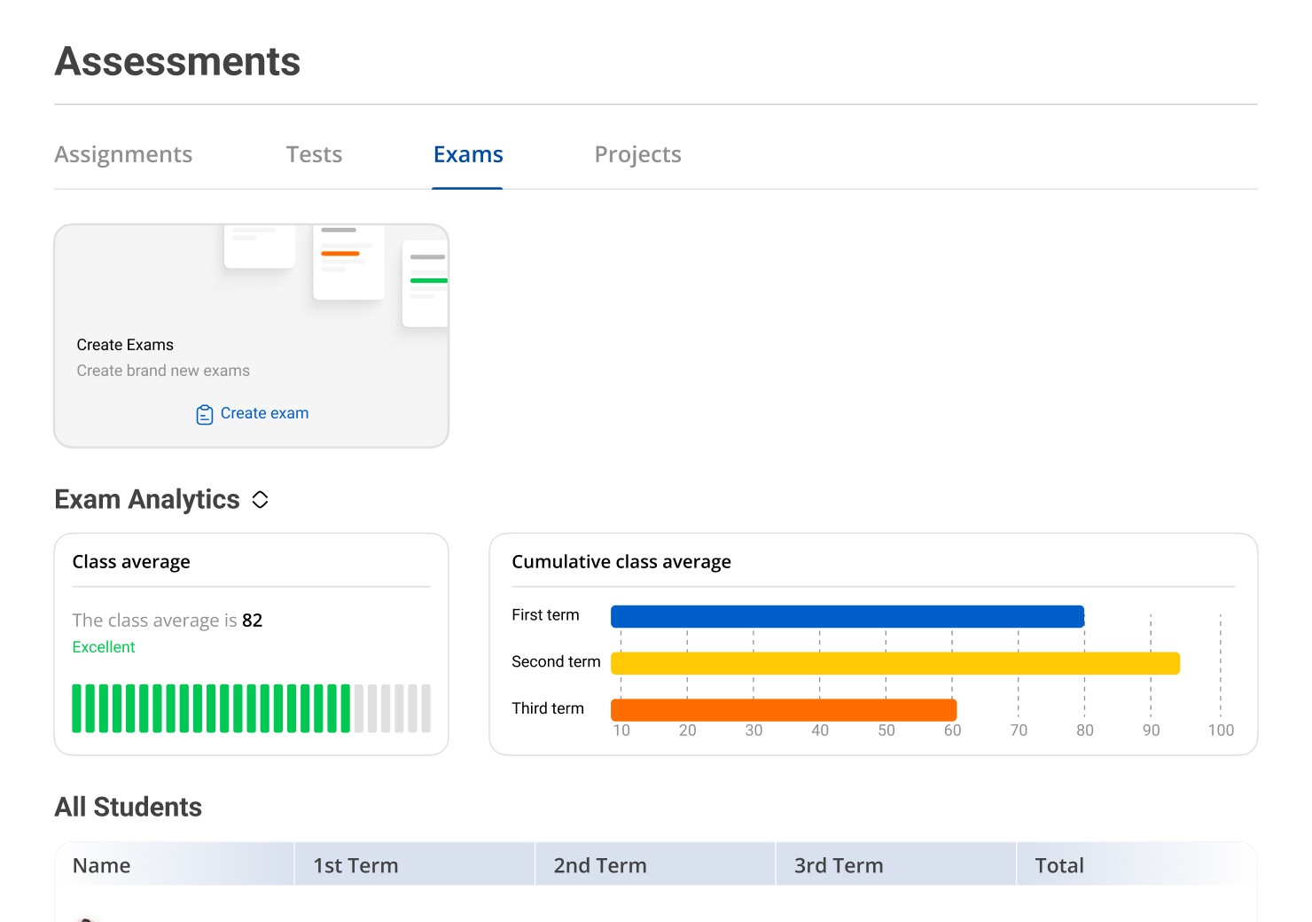This screenshot has height=922, width=1312.
Task: Click the 2nd Term column header
Action: 655,864
